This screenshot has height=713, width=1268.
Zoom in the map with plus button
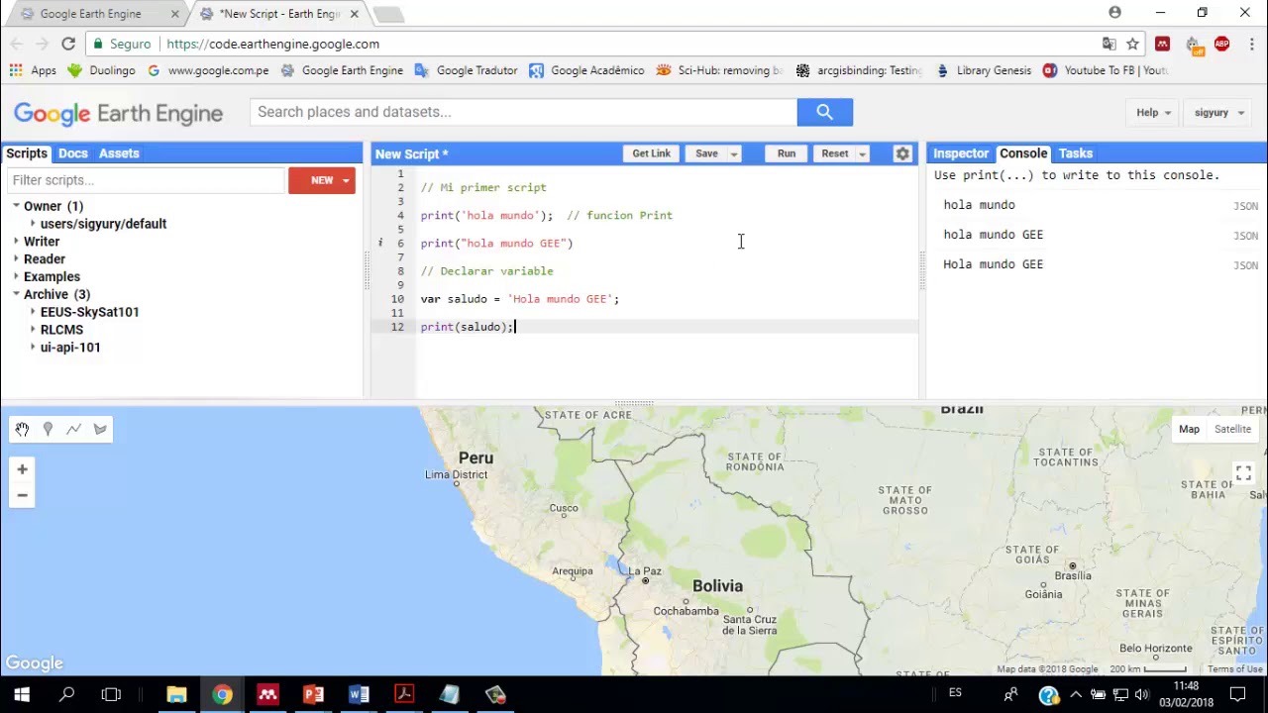pyautogui.click(x=22, y=469)
